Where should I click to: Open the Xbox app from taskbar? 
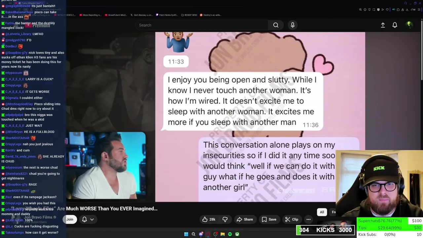click(x=237, y=234)
